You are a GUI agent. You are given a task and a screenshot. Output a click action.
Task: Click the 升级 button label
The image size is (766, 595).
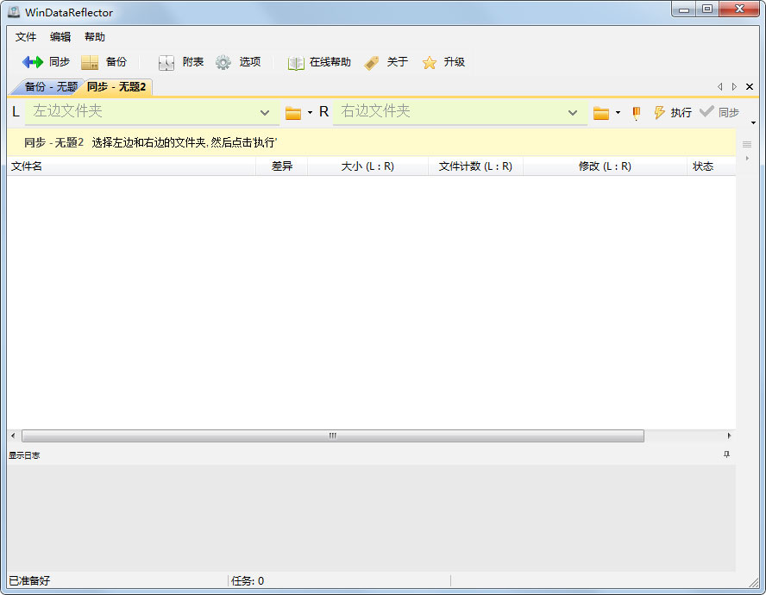(454, 62)
